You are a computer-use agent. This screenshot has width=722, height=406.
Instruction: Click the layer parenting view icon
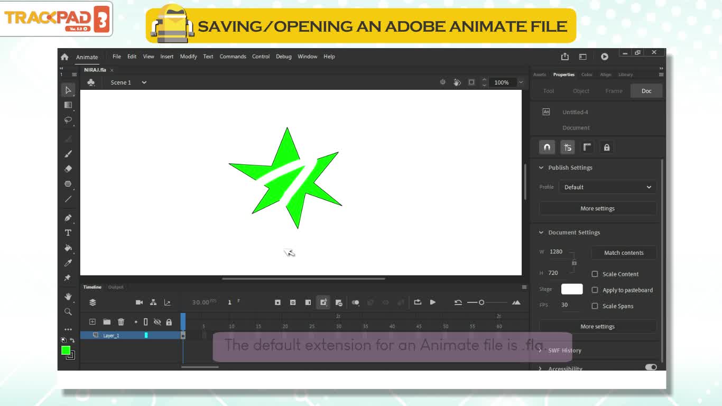pos(153,302)
